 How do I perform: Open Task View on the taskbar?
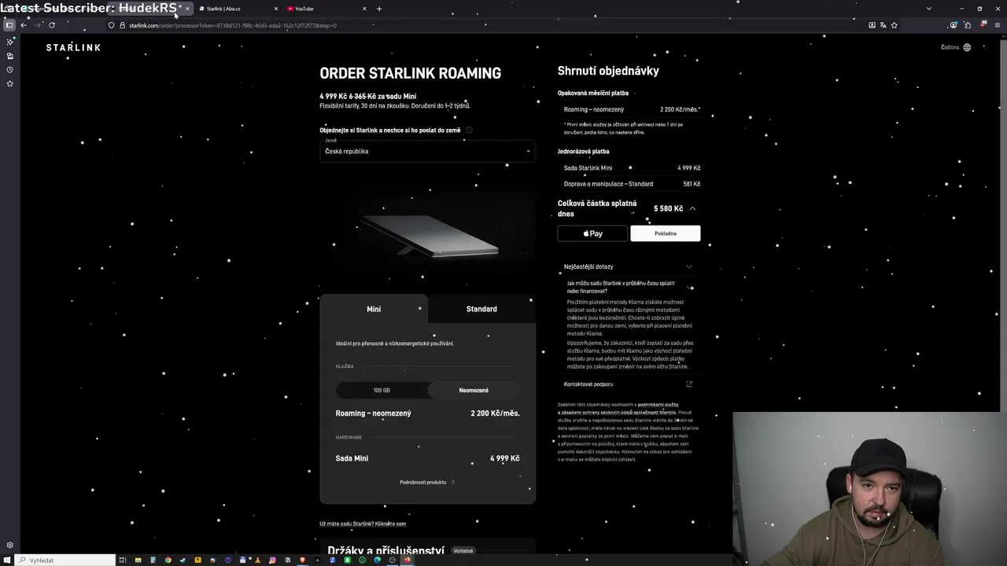click(x=123, y=560)
